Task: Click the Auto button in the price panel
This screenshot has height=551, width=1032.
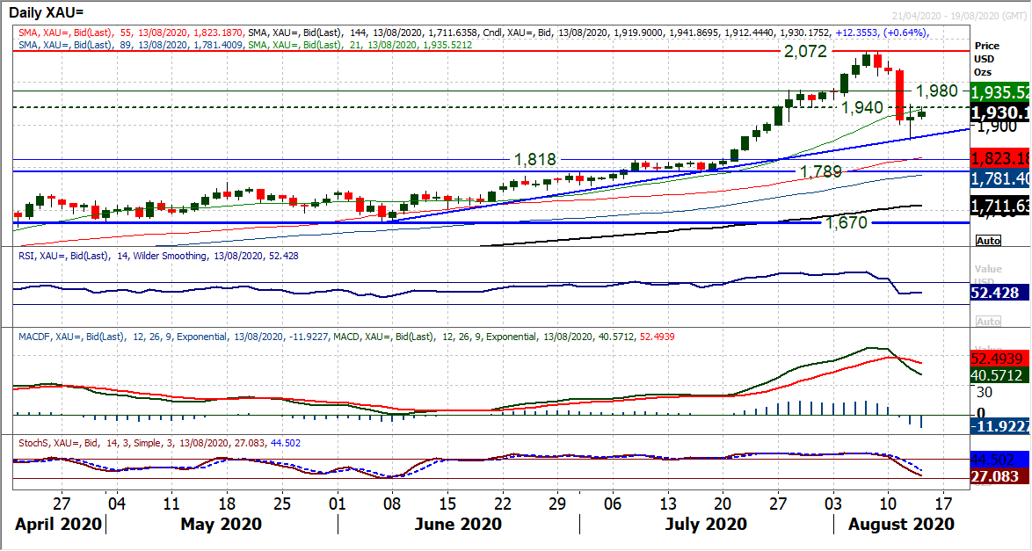Action: click(x=988, y=240)
